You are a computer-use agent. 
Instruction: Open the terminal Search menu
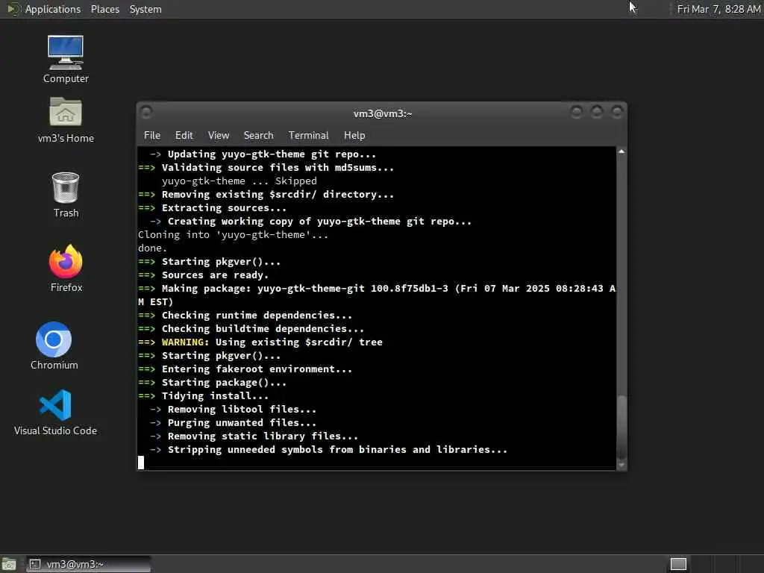pyautogui.click(x=258, y=136)
